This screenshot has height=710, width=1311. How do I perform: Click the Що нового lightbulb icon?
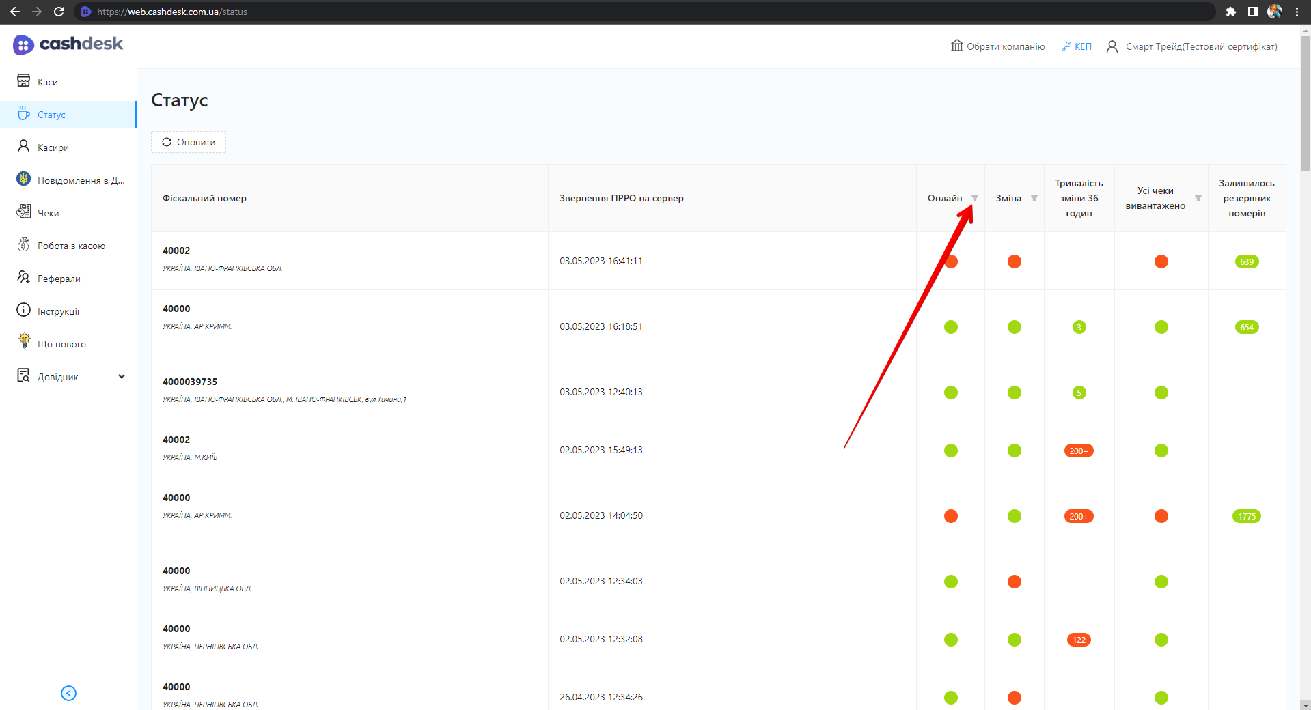point(24,342)
